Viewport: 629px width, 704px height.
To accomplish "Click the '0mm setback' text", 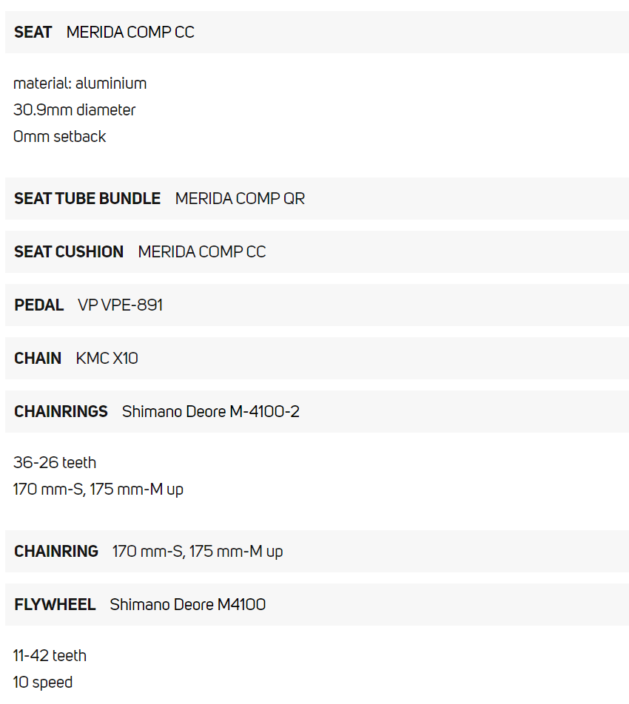I will coord(59,137).
